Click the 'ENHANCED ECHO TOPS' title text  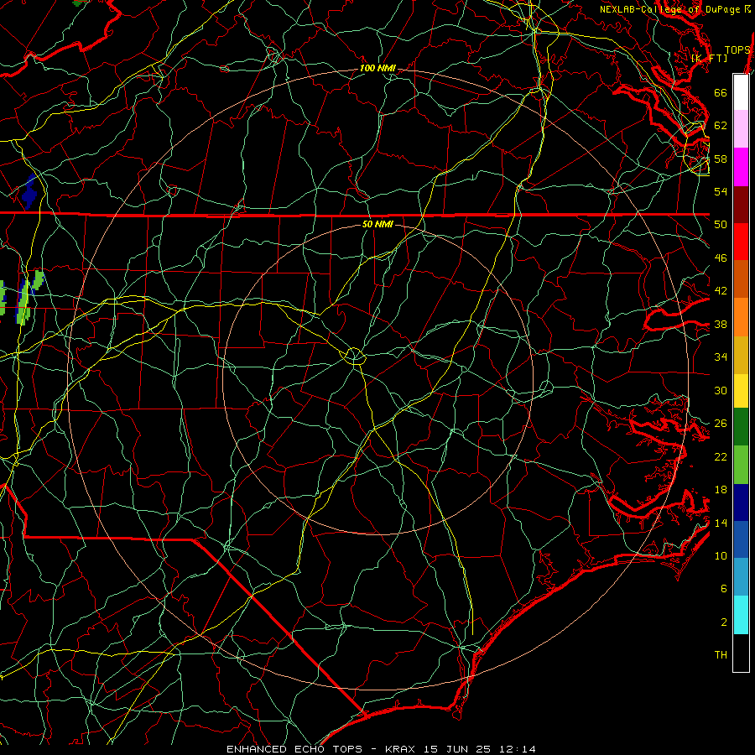(294, 749)
